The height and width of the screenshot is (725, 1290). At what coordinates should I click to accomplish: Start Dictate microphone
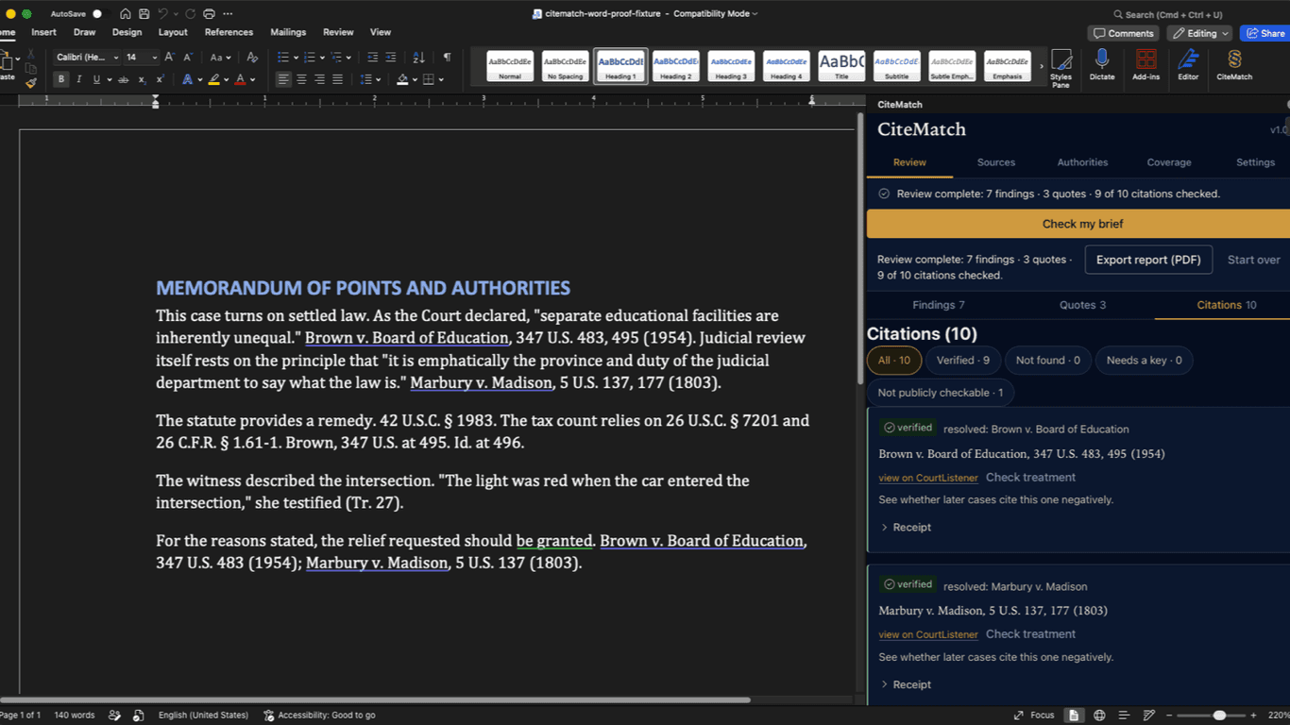click(x=1101, y=65)
